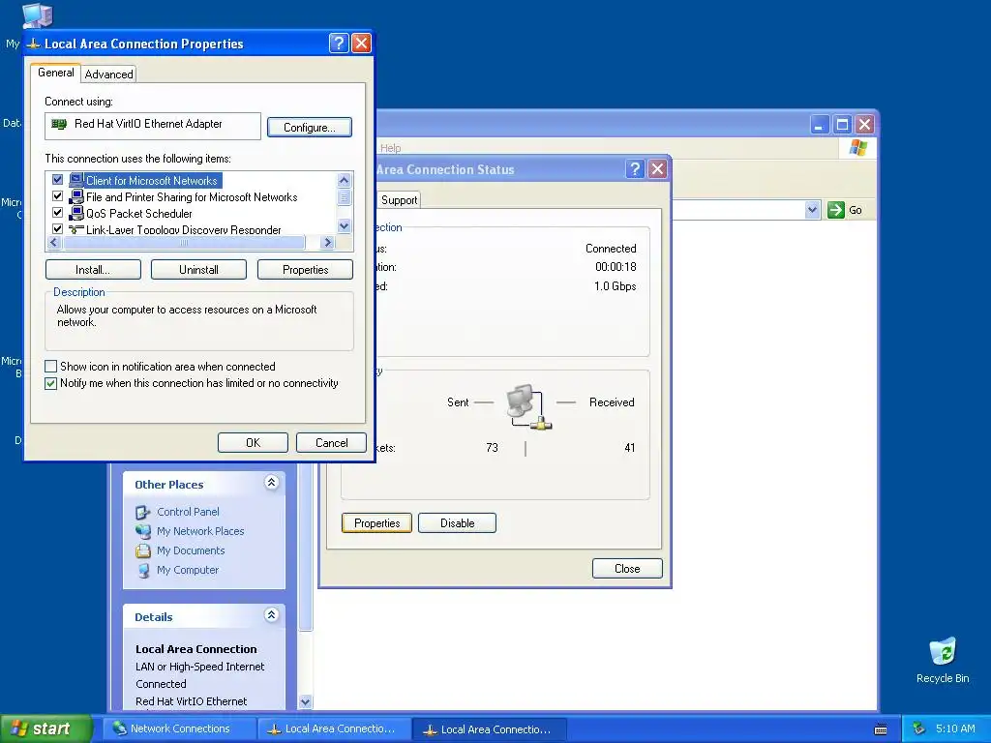This screenshot has width=991, height=743.
Task: Open the address bar dropdown arrow
Action: [x=812, y=210]
